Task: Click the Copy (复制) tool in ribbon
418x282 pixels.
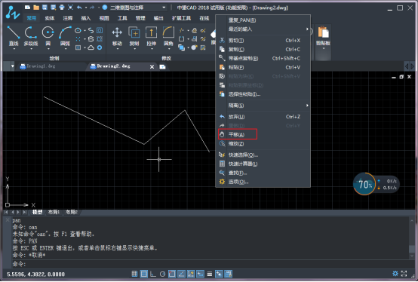Action: (134, 36)
